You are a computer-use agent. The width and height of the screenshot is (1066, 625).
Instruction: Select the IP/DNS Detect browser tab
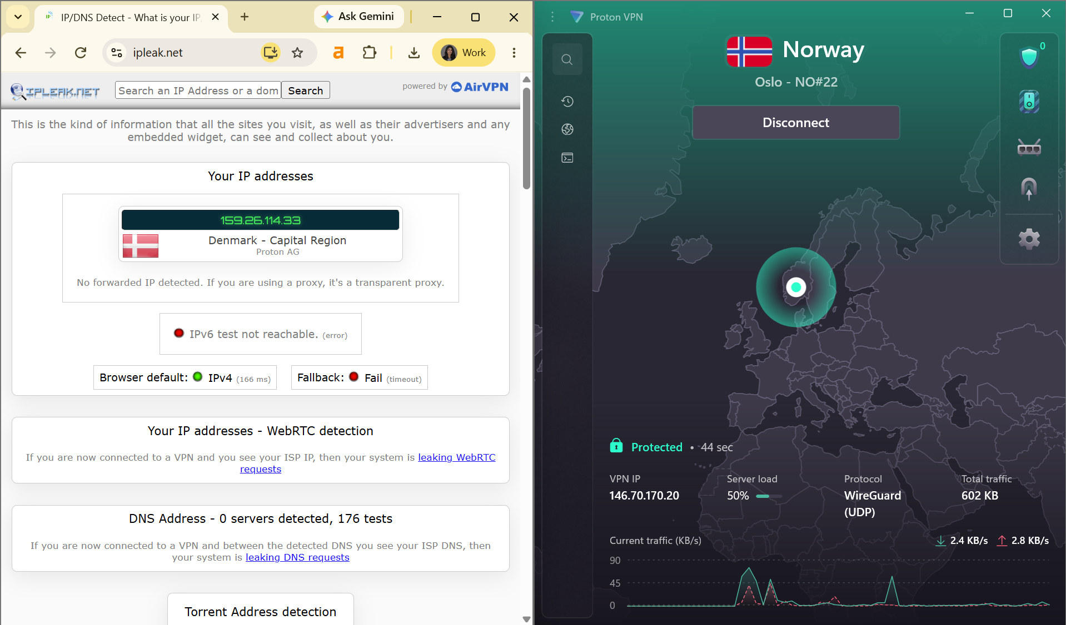tap(131, 18)
